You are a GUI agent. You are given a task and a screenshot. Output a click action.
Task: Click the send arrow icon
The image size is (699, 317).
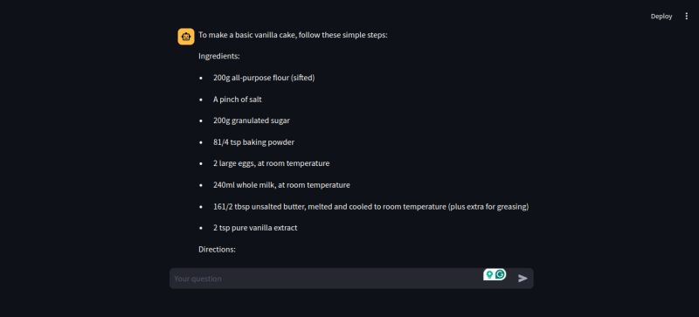click(523, 279)
